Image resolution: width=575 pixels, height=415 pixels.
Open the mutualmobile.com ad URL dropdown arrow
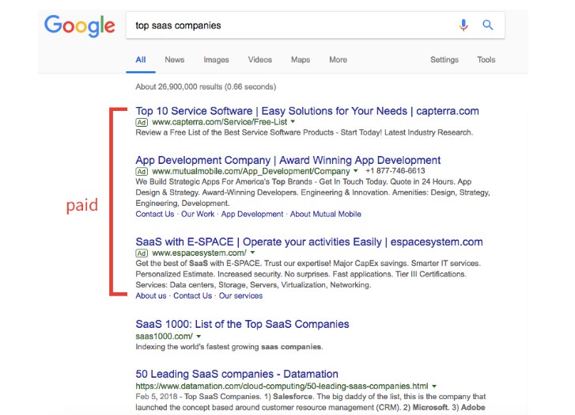tap(356, 171)
